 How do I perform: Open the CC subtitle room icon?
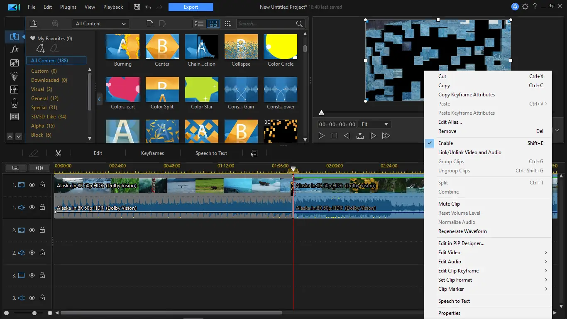[15, 117]
